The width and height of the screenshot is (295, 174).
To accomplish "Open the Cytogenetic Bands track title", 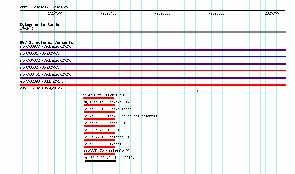I will tap(39, 25).
